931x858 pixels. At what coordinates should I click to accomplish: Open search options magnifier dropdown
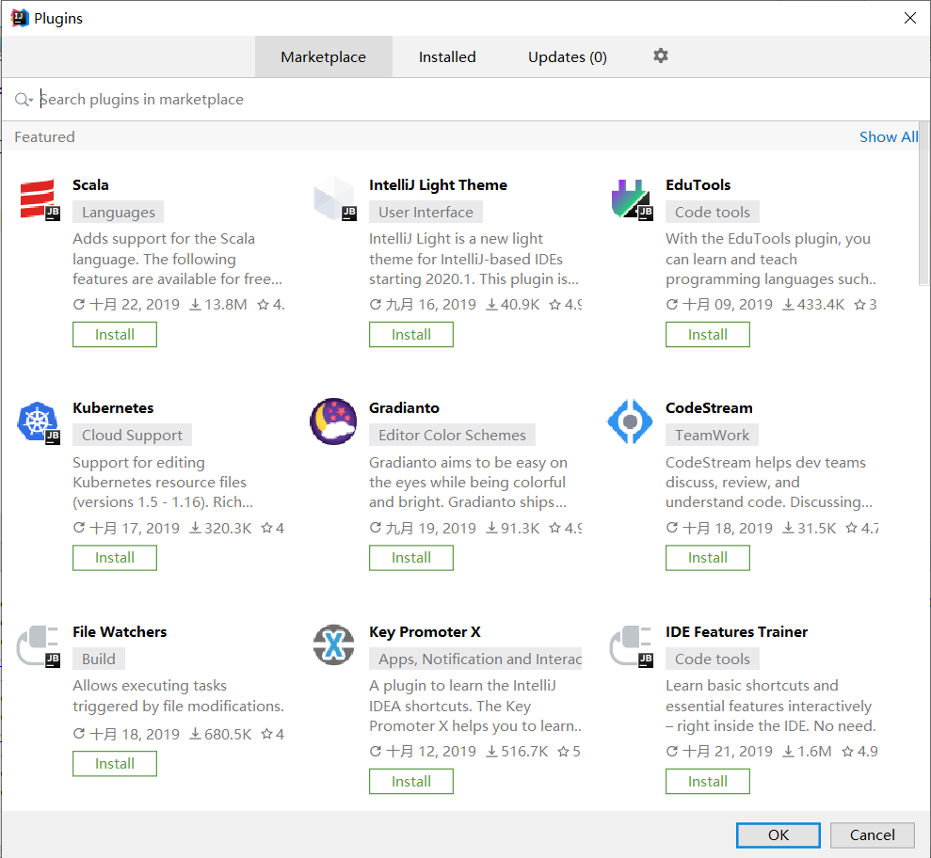24,100
